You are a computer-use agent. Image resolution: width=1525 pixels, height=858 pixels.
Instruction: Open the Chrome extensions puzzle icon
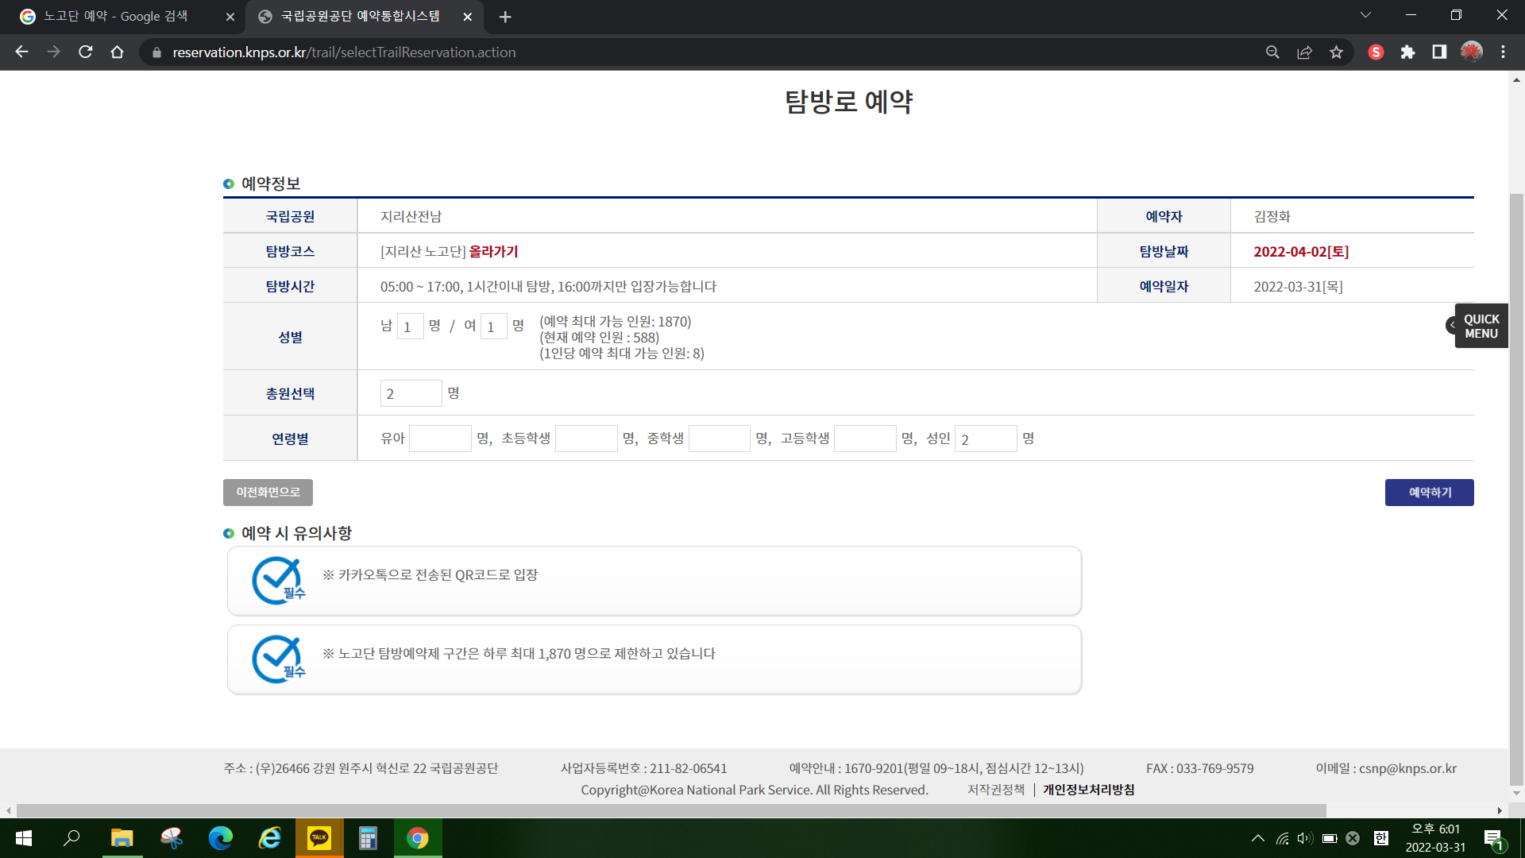click(1407, 52)
